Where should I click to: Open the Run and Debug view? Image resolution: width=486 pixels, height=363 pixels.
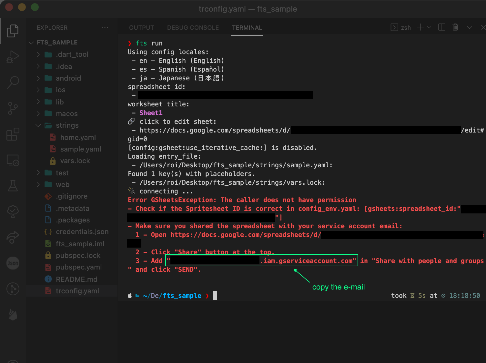point(13,57)
